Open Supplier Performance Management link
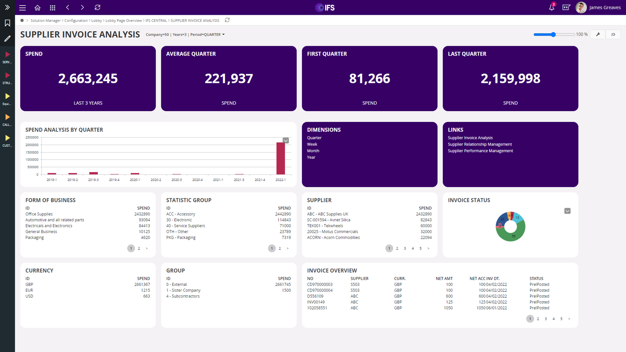This screenshot has height=352, width=626. (x=480, y=151)
